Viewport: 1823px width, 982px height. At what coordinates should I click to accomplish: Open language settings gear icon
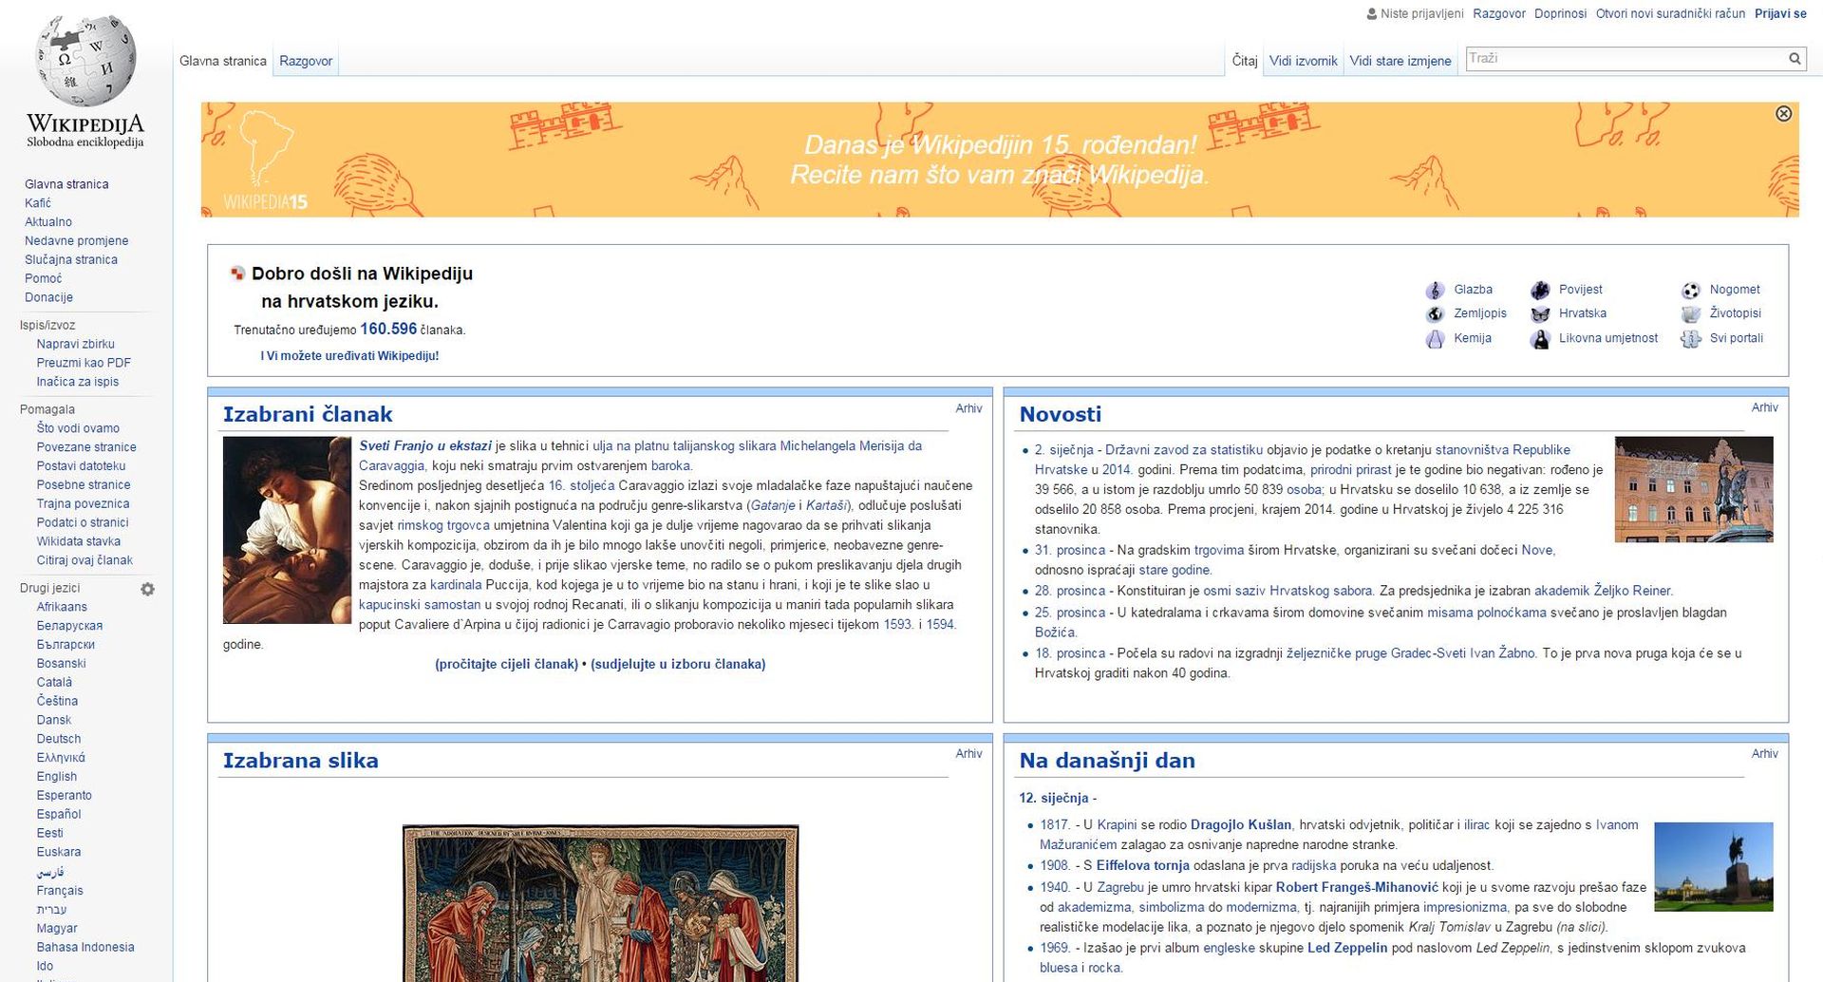point(147,589)
